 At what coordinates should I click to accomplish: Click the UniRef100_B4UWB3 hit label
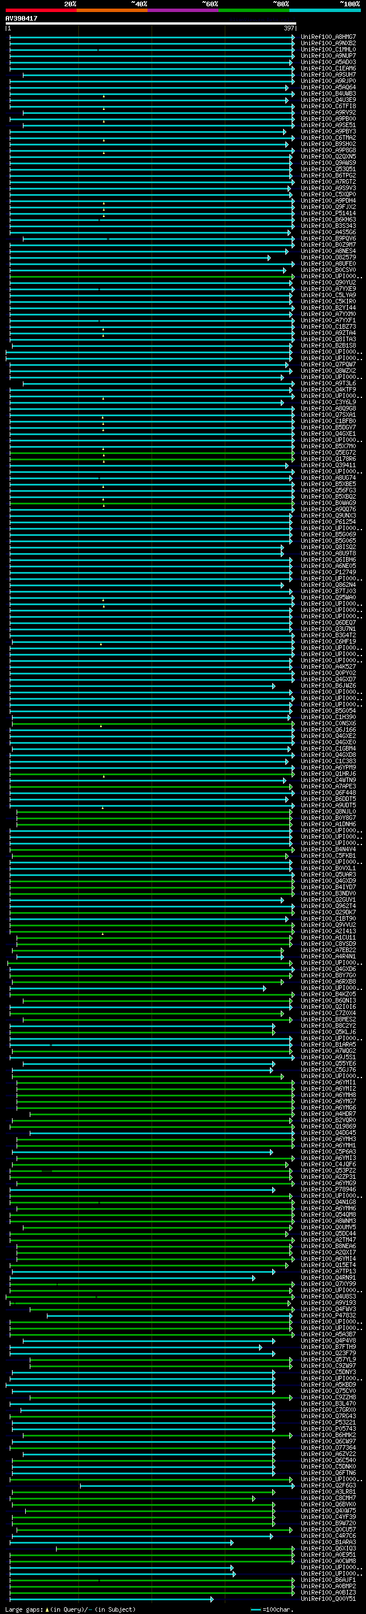tap(328, 93)
